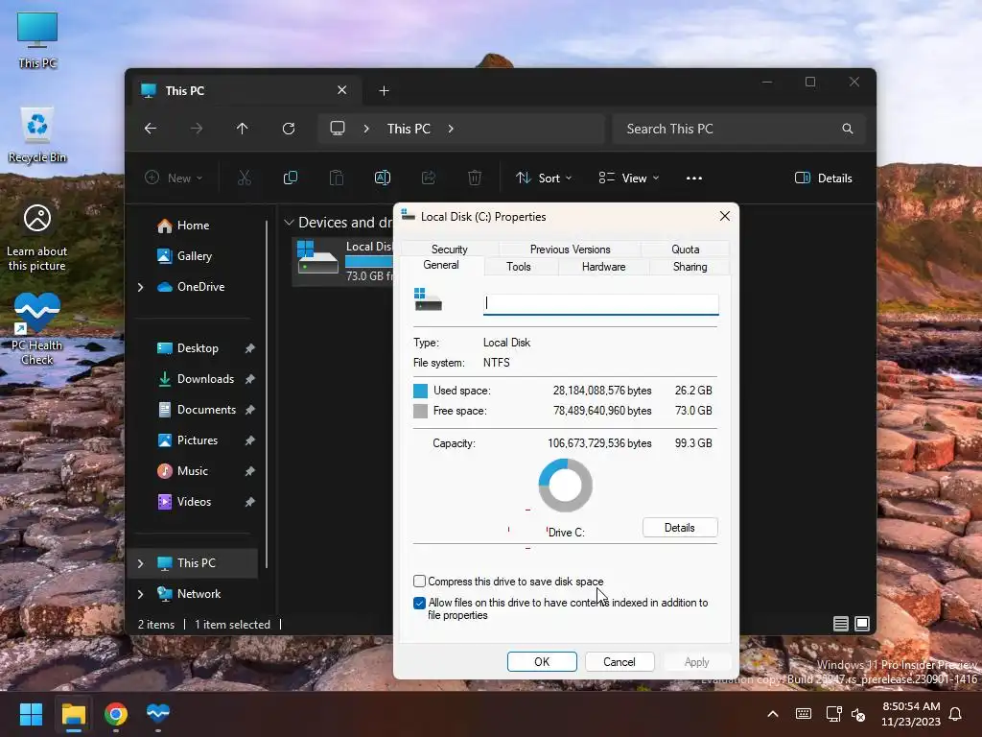This screenshot has width=982, height=737.
Task: Click the Rename icon in the toolbar
Action: pyautogui.click(x=382, y=178)
